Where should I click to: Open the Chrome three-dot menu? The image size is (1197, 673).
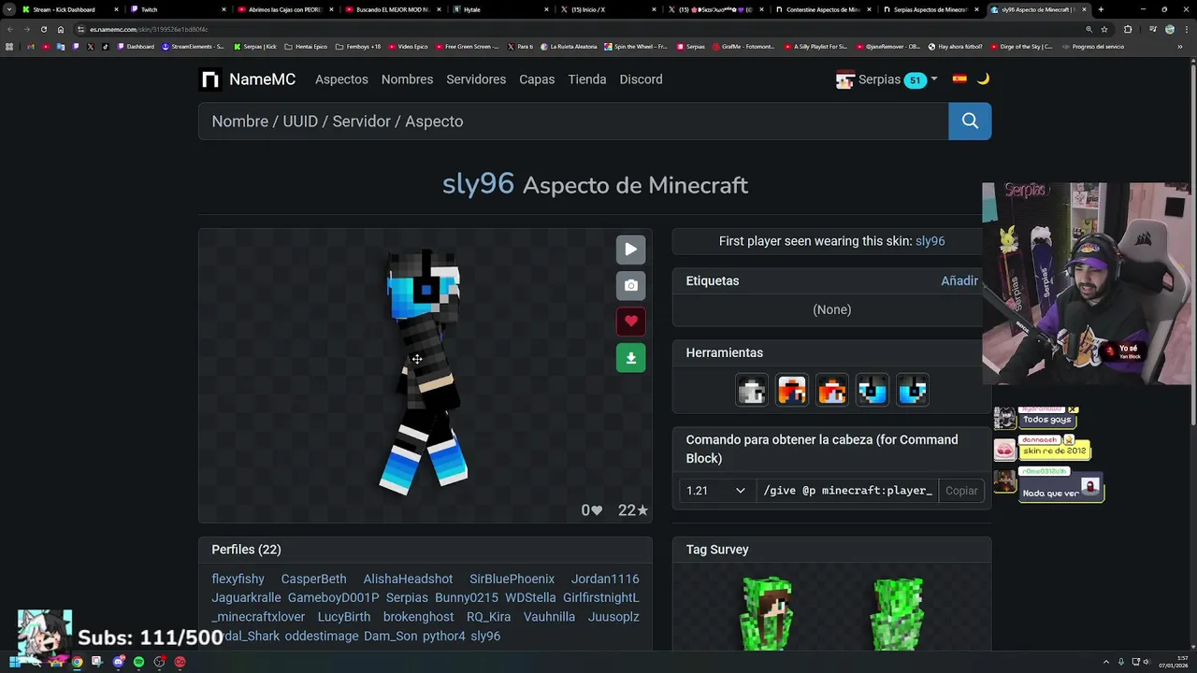pyautogui.click(x=1187, y=29)
